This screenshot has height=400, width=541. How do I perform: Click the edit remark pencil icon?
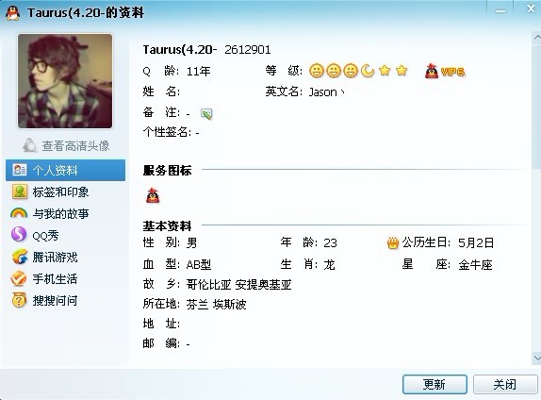pyautogui.click(x=206, y=113)
